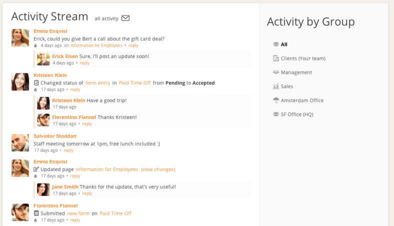Open the all activity filter
The height and width of the screenshot is (226, 394).
[106, 18]
